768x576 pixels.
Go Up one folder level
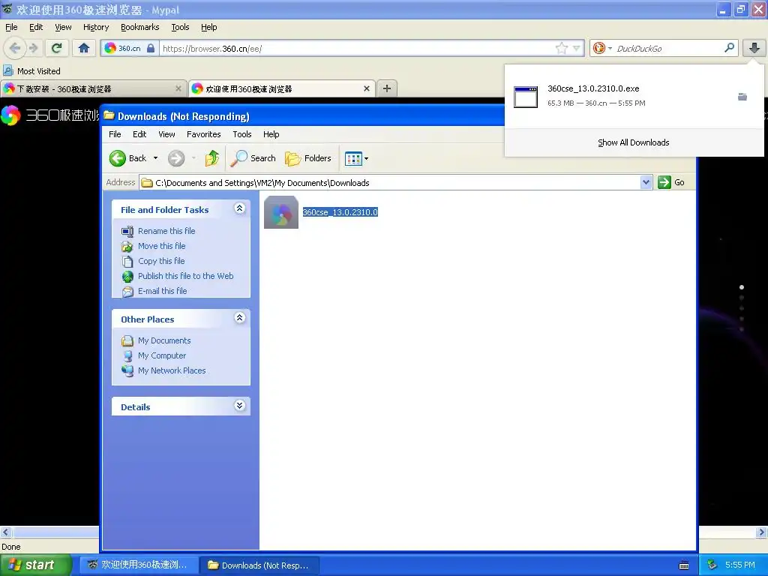212,158
